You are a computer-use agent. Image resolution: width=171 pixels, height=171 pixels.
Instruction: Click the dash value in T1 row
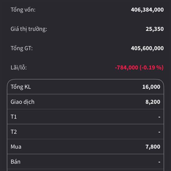pos(159,117)
